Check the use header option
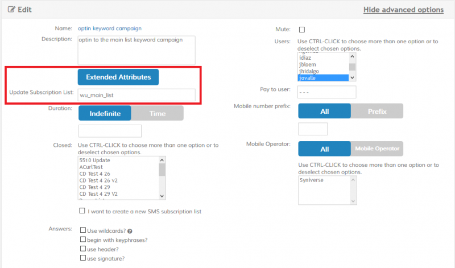Viewport: 455px width, 268px height. [x=83, y=249]
